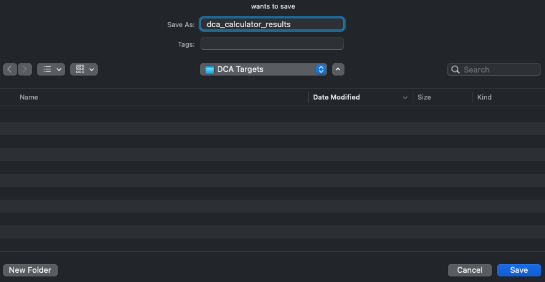The height and width of the screenshot is (282, 545).
Task: Click the grid grouping icon
Action: (80, 69)
